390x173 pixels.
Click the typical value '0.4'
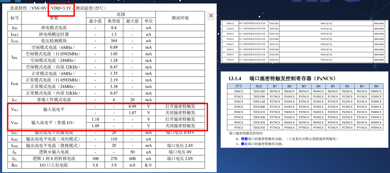[114, 28]
